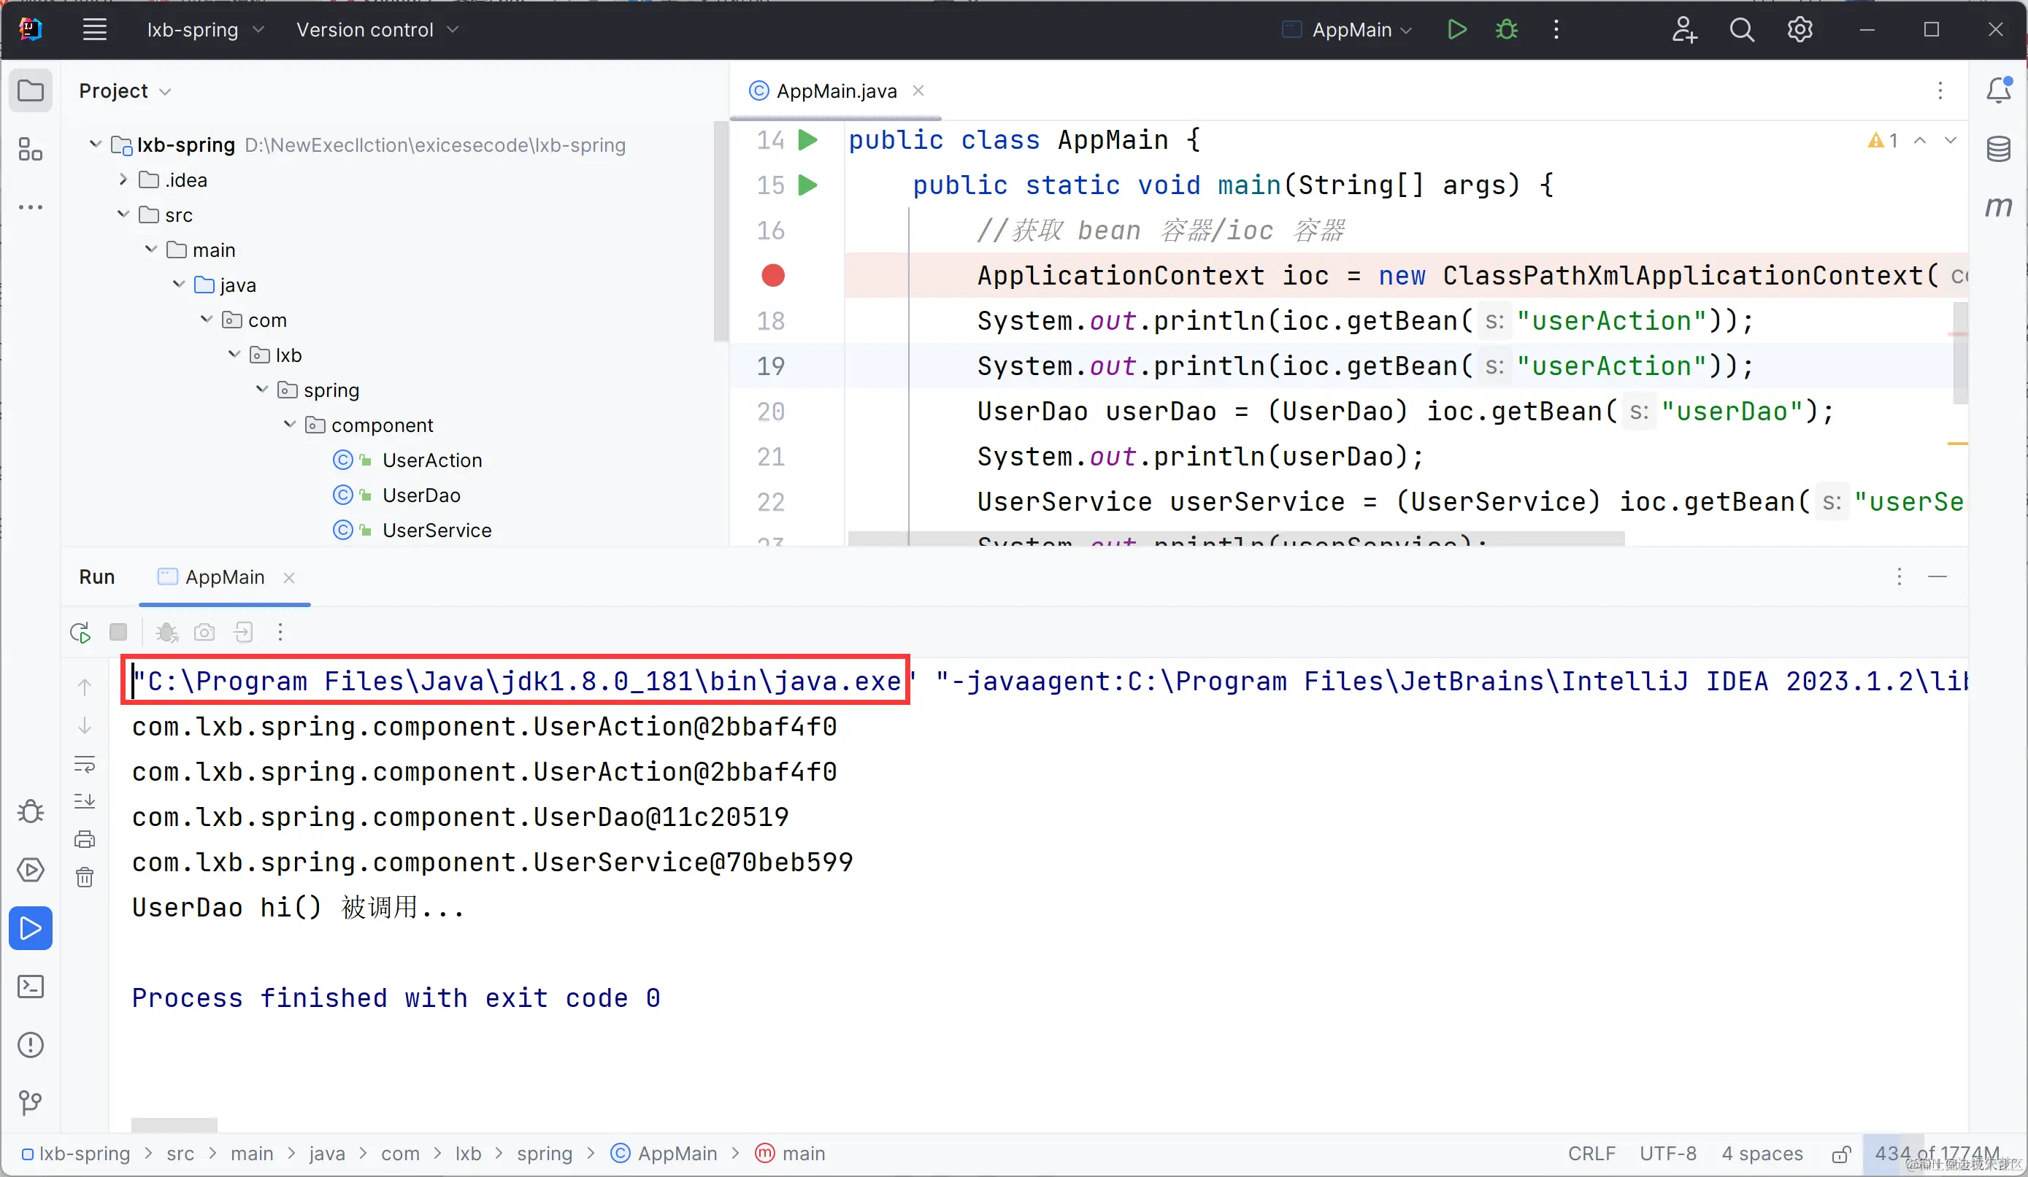Select the AppMain.java editor tab
Screen dimensions: 2028x1177
tap(835, 91)
